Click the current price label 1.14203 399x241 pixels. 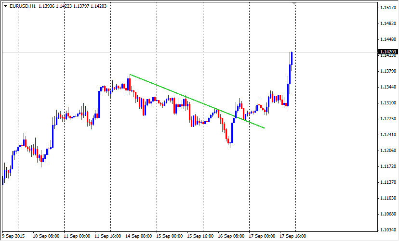[x=388, y=52]
